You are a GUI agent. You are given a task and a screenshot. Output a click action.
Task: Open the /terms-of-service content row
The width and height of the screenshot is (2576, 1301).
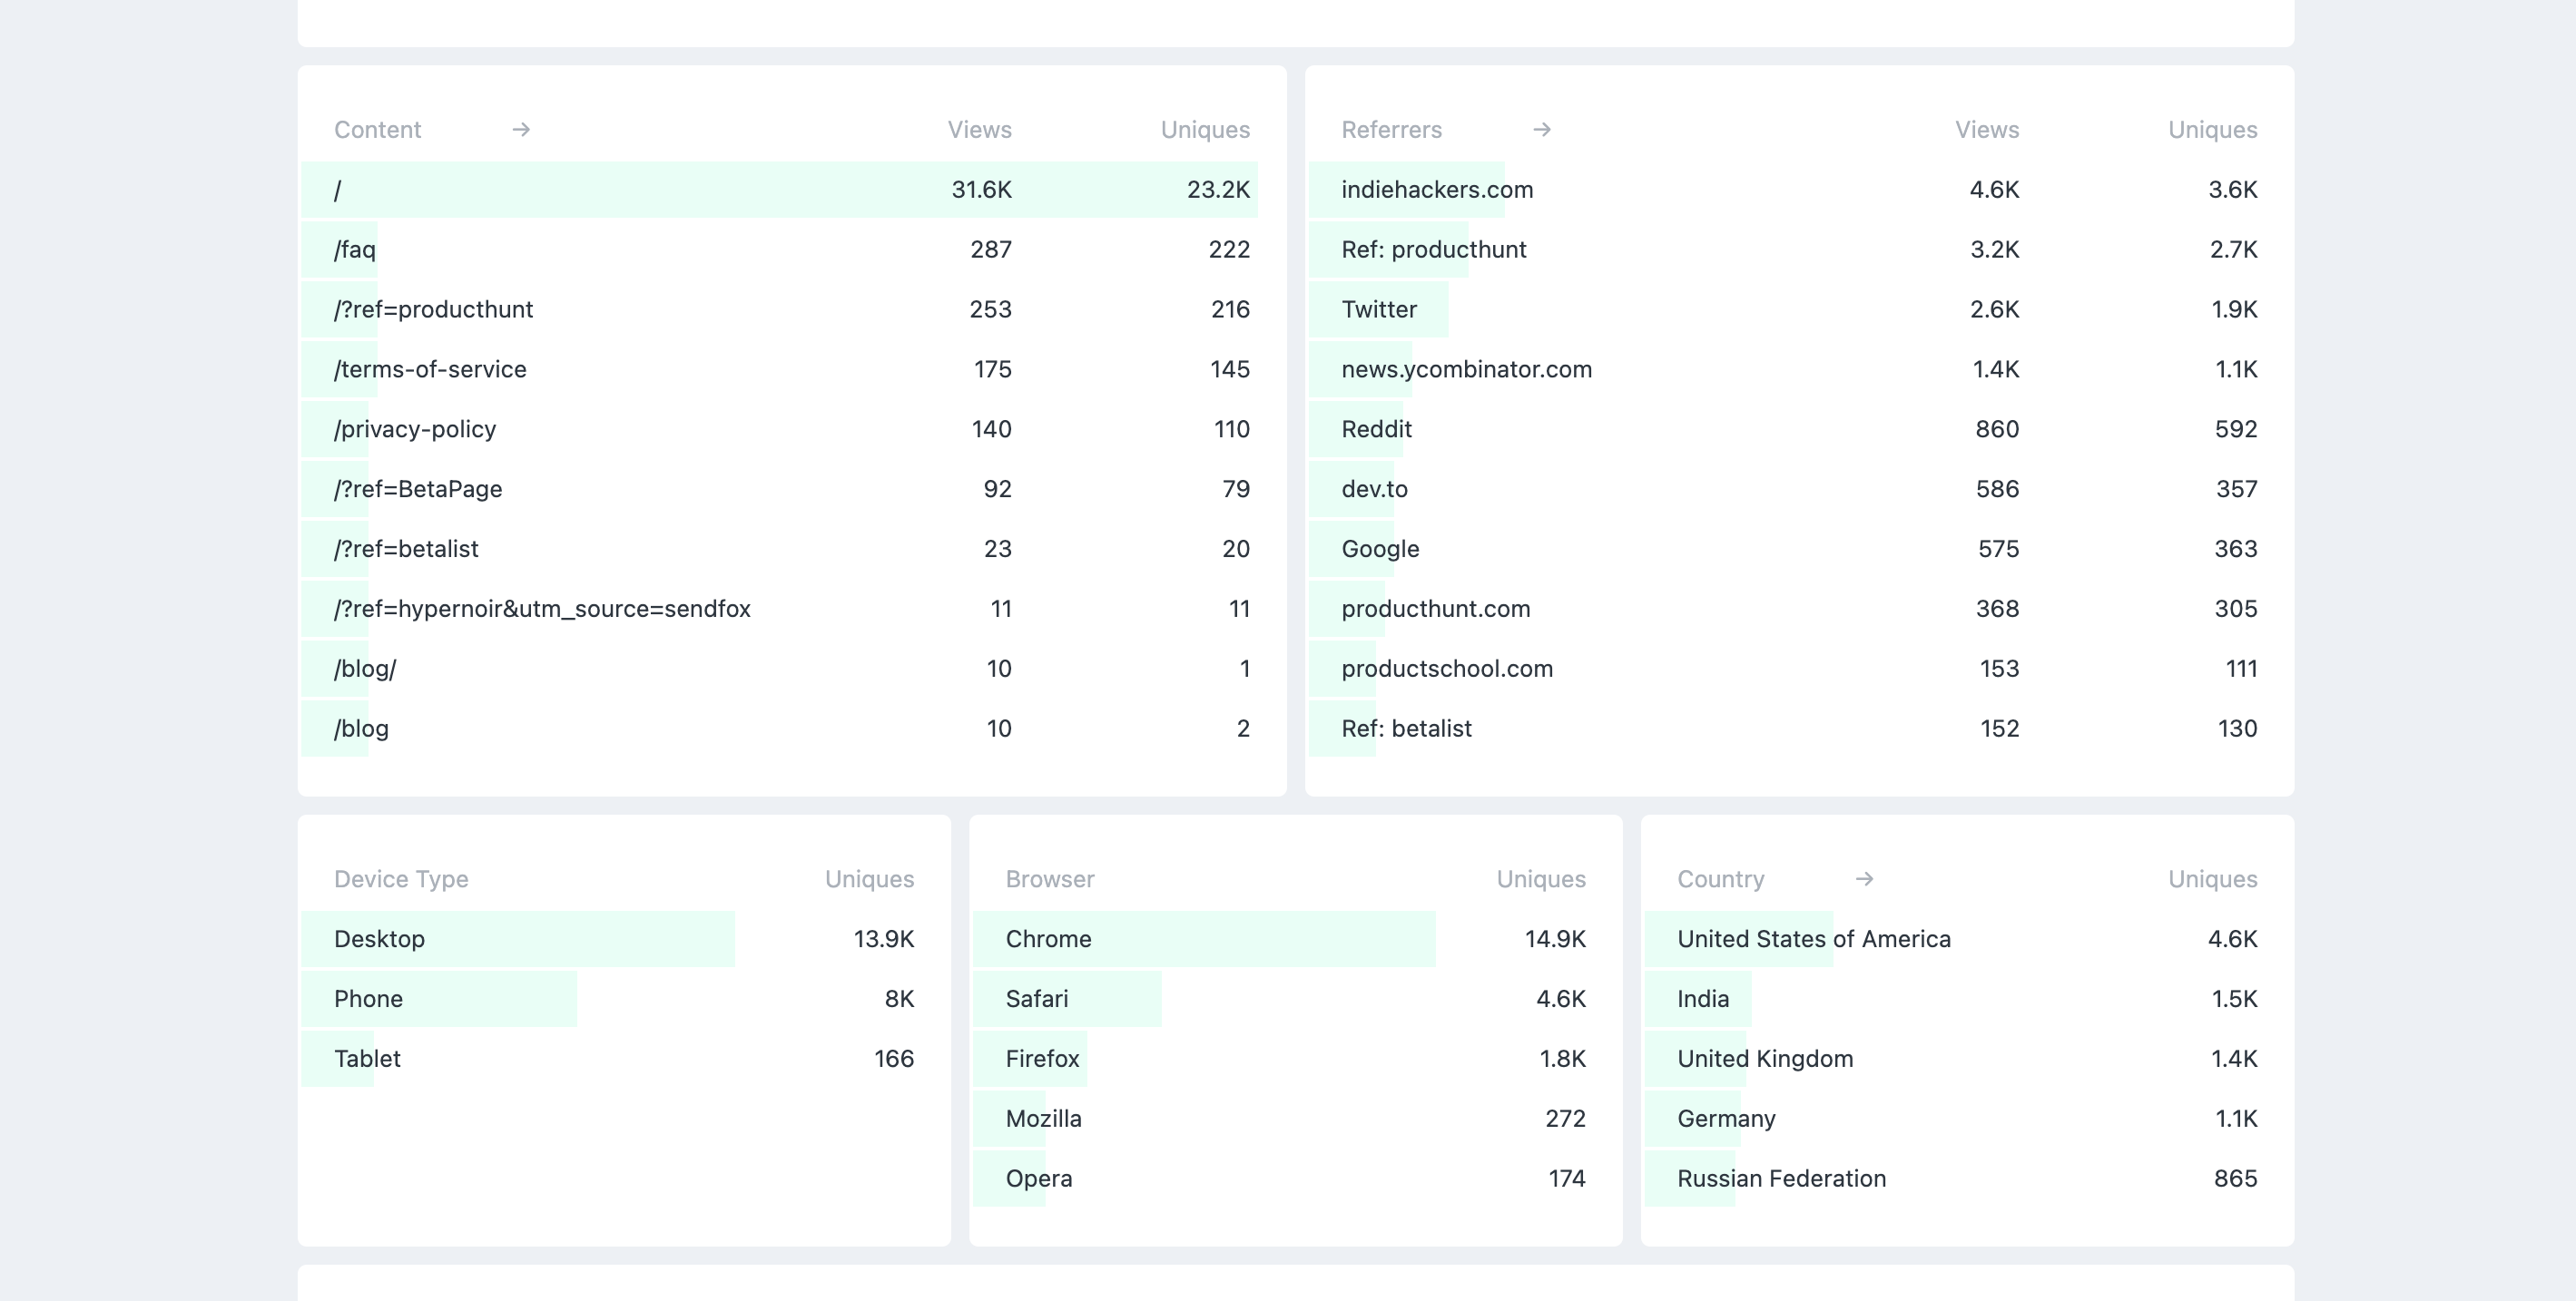pos(430,370)
